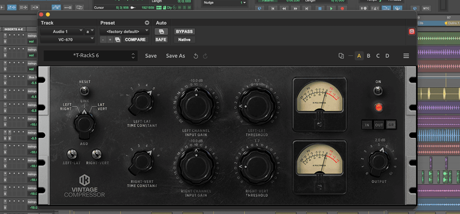This screenshot has width=460, height=214.
Task: Open the insert position 'a' dropdown
Action: pos(90,32)
